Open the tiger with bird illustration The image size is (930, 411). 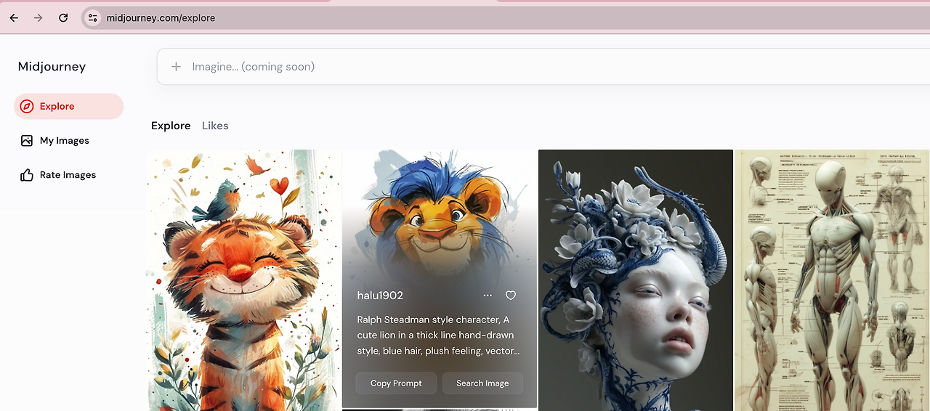pyautogui.click(x=243, y=280)
